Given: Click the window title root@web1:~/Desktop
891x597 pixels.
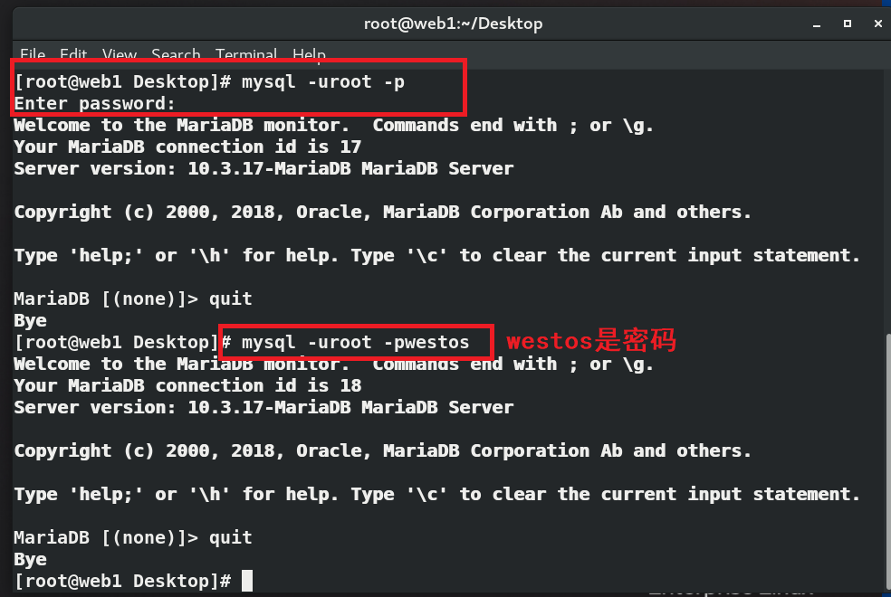Looking at the screenshot, I should [453, 24].
